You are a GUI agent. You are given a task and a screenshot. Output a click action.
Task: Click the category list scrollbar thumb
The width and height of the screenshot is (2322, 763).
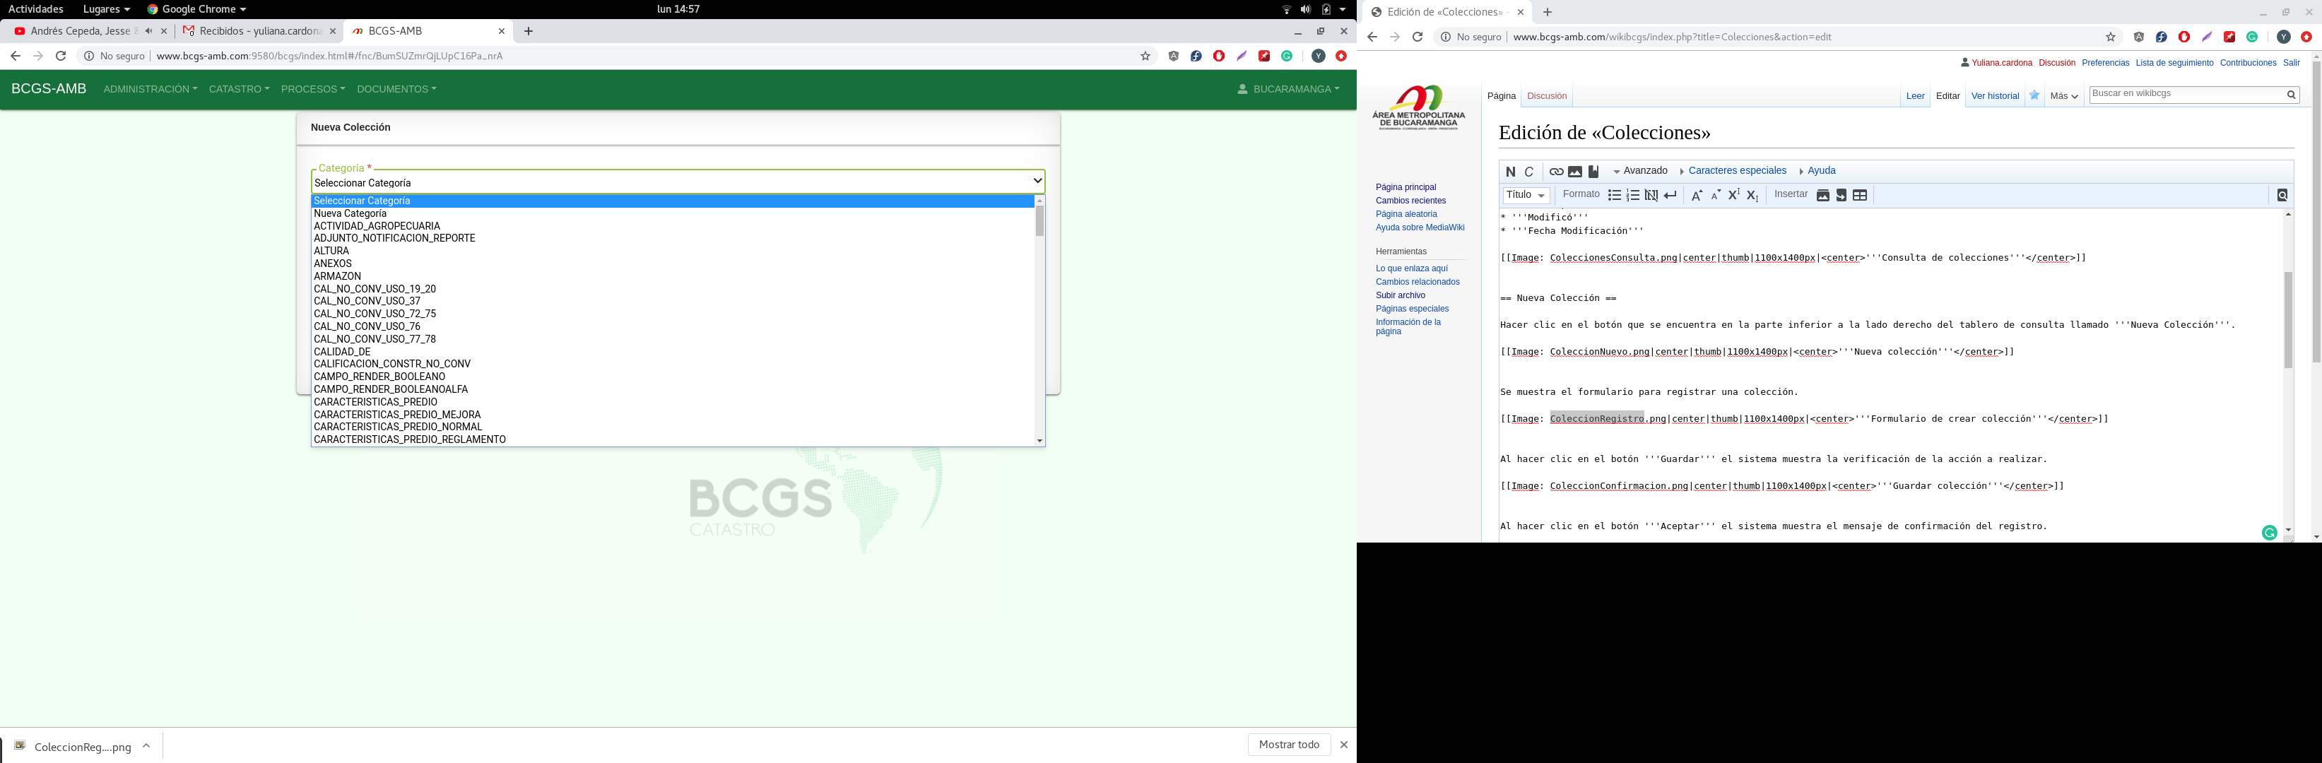click(x=1039, y=220)
